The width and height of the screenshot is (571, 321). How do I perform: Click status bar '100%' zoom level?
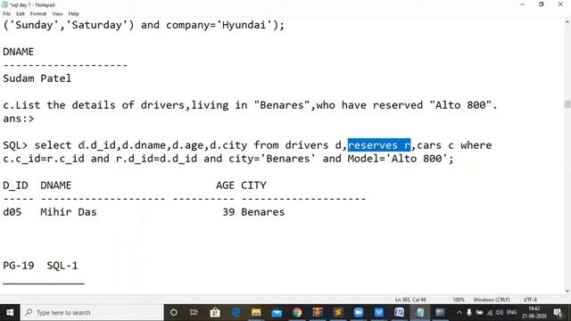pyautogui.click(x=459, y=300)
